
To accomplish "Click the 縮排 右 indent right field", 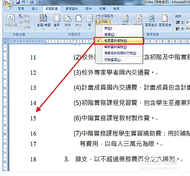I will [188, 28].
